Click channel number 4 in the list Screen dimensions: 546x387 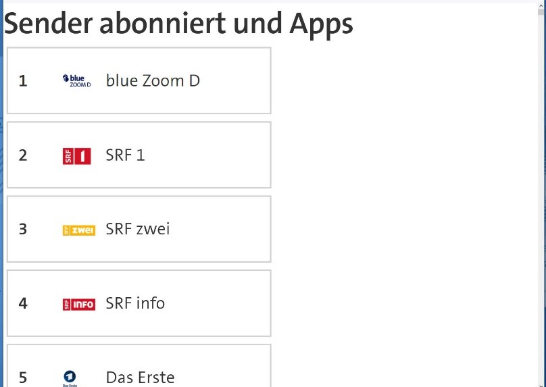23,303
